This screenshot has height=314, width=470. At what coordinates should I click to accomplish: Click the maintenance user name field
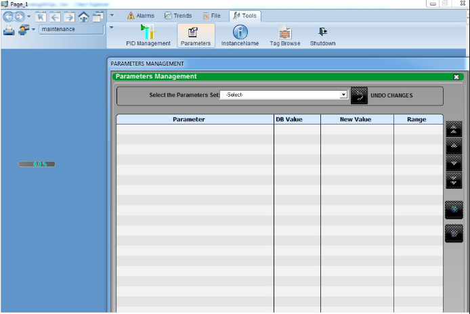point(71,29)
